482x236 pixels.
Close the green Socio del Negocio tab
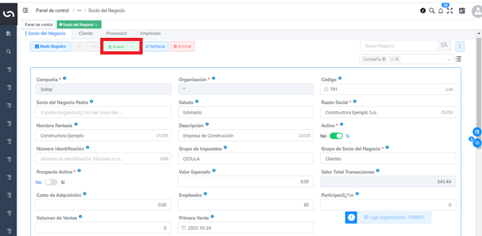(96, 24)
